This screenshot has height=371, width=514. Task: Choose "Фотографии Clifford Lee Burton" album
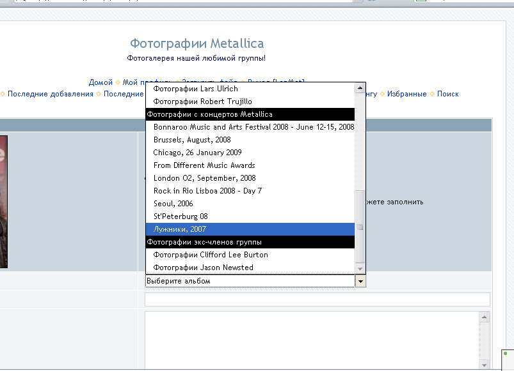tap(211, 255)
